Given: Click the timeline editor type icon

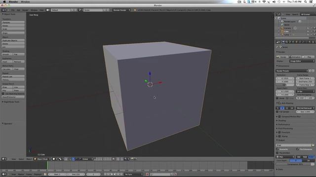Looking at the screenshot, I should 3,174.
